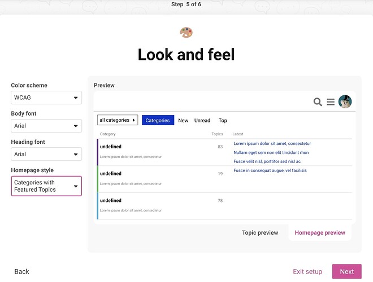Click the topic count 19
Screen dimensions: 373x282
pyautogui.click(x=220, y=174)
